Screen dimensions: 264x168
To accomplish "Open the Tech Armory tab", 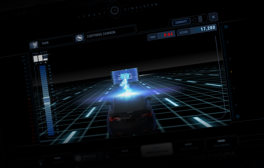I will (222, 143).
